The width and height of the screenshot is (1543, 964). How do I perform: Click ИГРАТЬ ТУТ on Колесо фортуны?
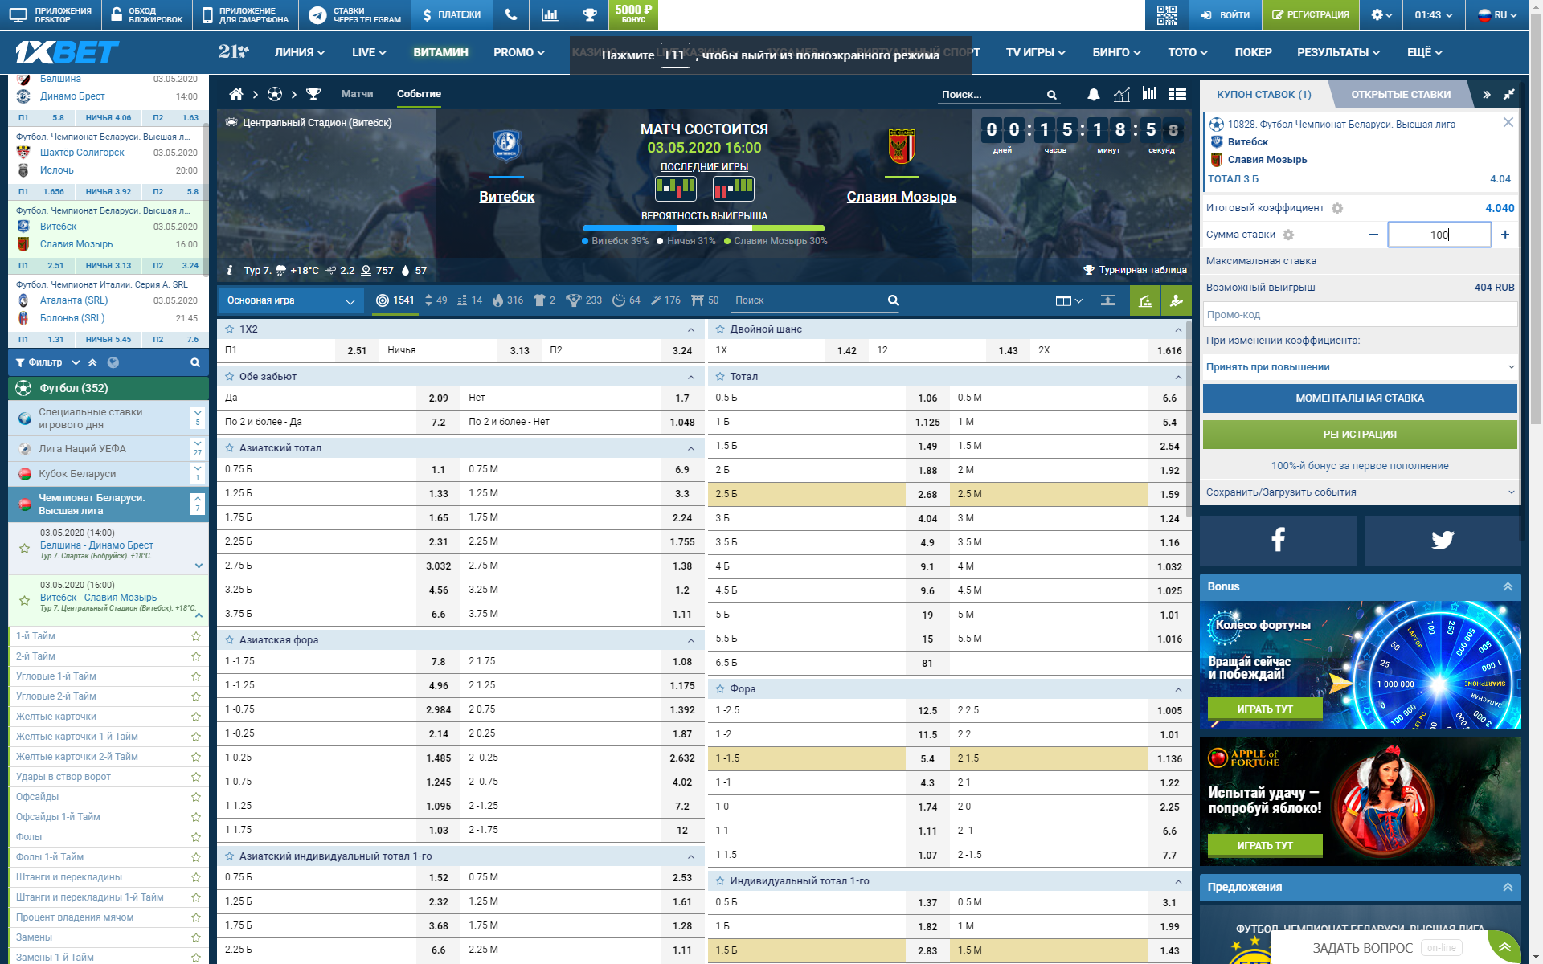pos(1265,709)
